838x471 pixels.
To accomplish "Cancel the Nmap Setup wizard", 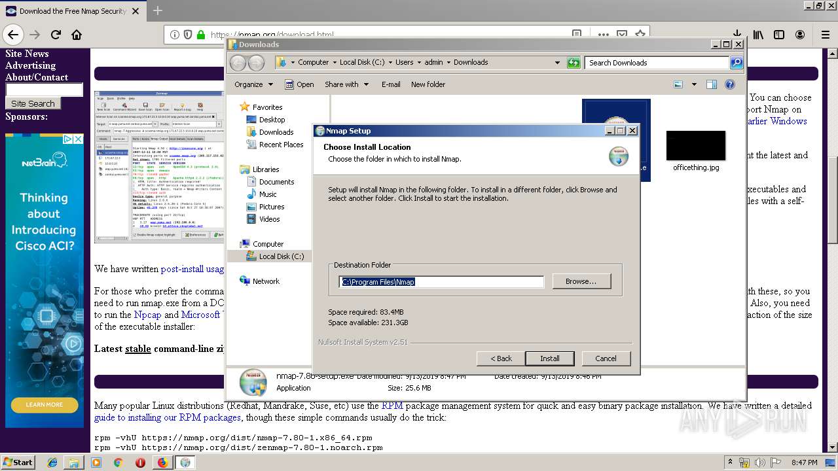I will 606,358.
